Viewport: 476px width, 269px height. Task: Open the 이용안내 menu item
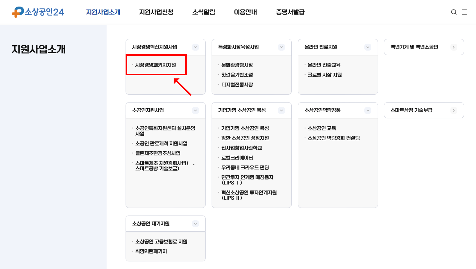(x=245, y=12)
